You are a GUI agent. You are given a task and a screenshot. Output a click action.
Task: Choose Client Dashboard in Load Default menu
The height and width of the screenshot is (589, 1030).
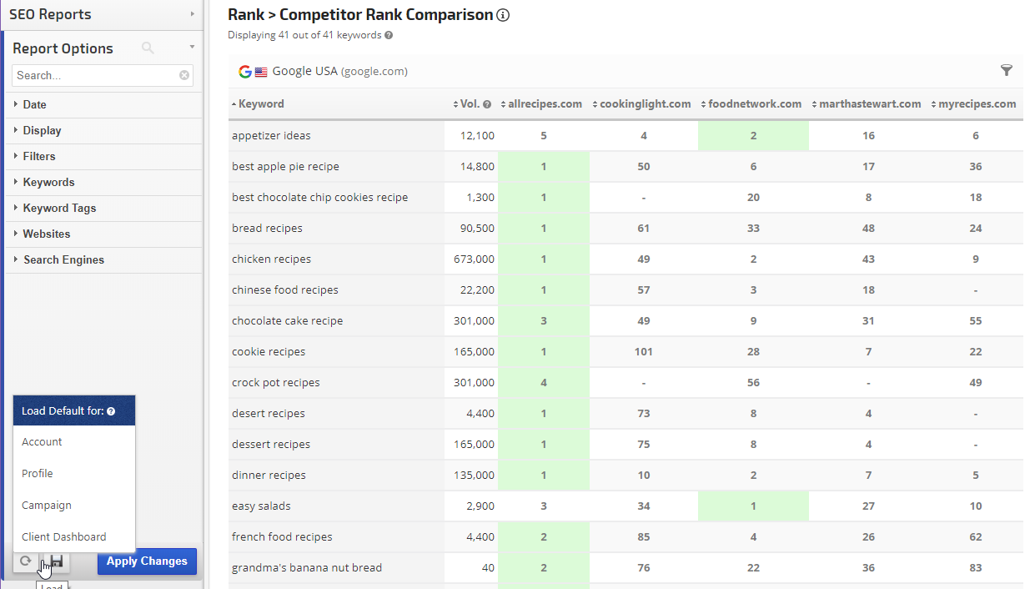64,536
